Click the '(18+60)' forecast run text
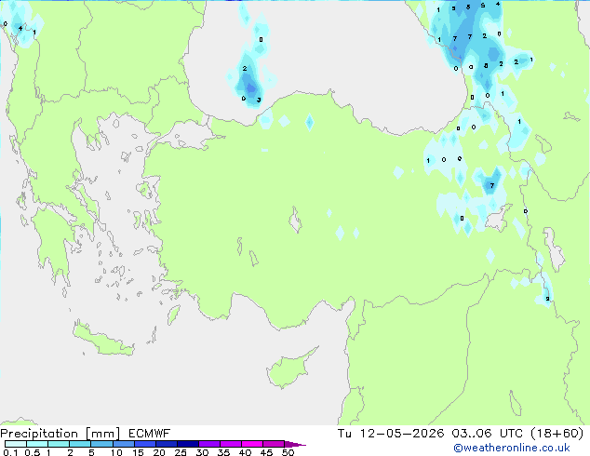Viewport: 590px width, 456px height. 556,434
